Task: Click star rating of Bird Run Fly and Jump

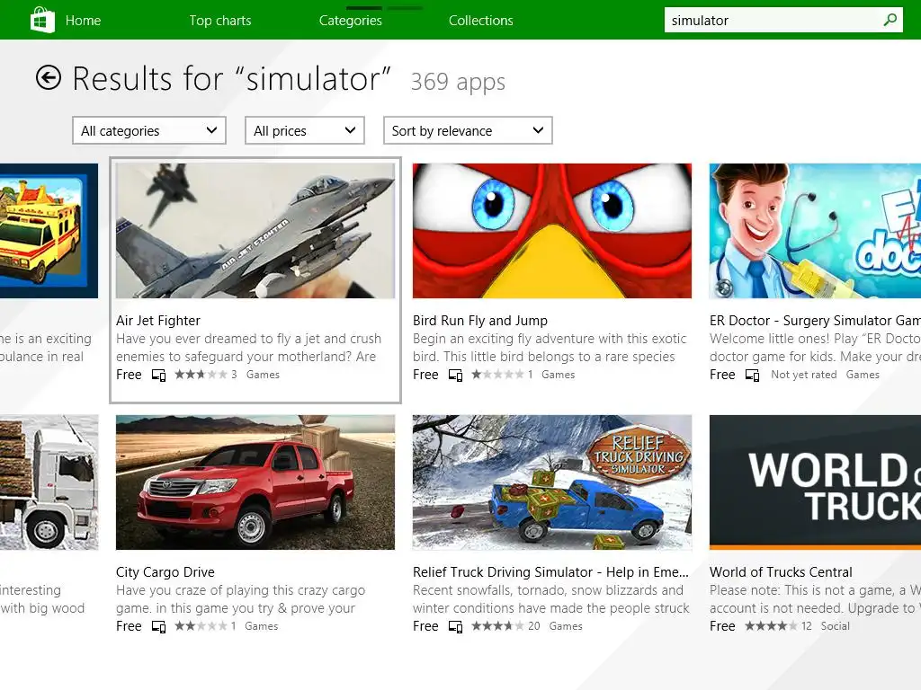Action: click(x=497, y=375)
